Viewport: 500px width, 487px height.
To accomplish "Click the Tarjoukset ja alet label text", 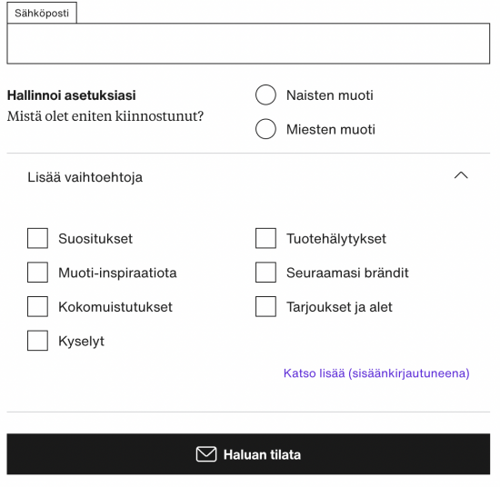I will pyautogui.click(x=339, y=307).
